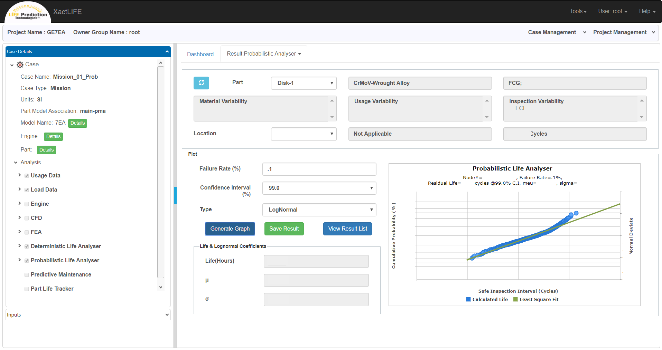The width and height of the screenshot is (662, 350).
Task: Toggle Load Data checkbox
Action: 27,190
